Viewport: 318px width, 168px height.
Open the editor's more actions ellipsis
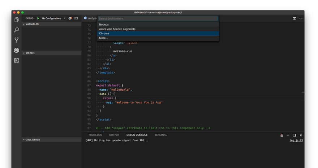301,18
